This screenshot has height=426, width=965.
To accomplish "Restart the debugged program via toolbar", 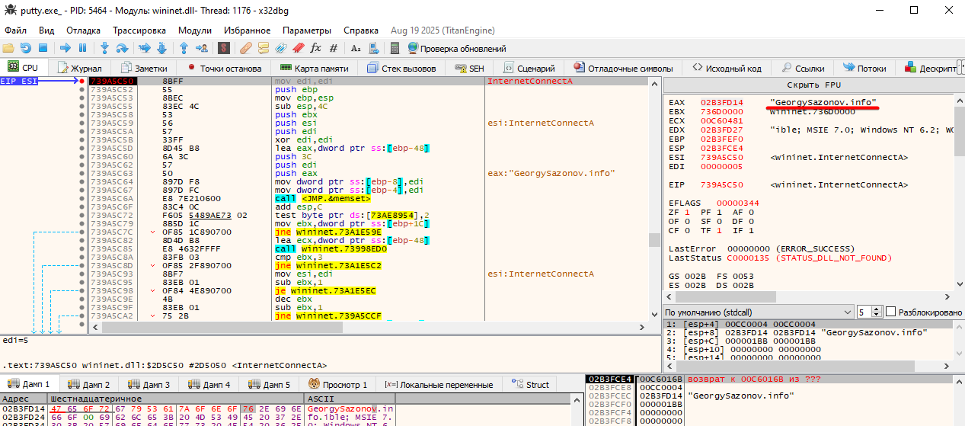I will [25, 48].
